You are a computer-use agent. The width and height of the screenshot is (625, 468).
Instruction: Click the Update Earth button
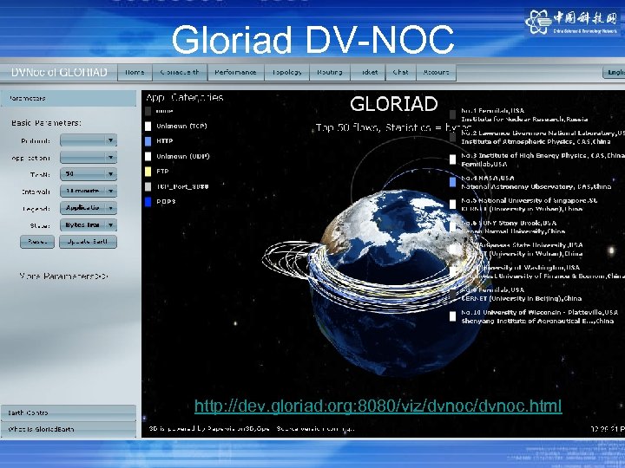click(88, 242)
